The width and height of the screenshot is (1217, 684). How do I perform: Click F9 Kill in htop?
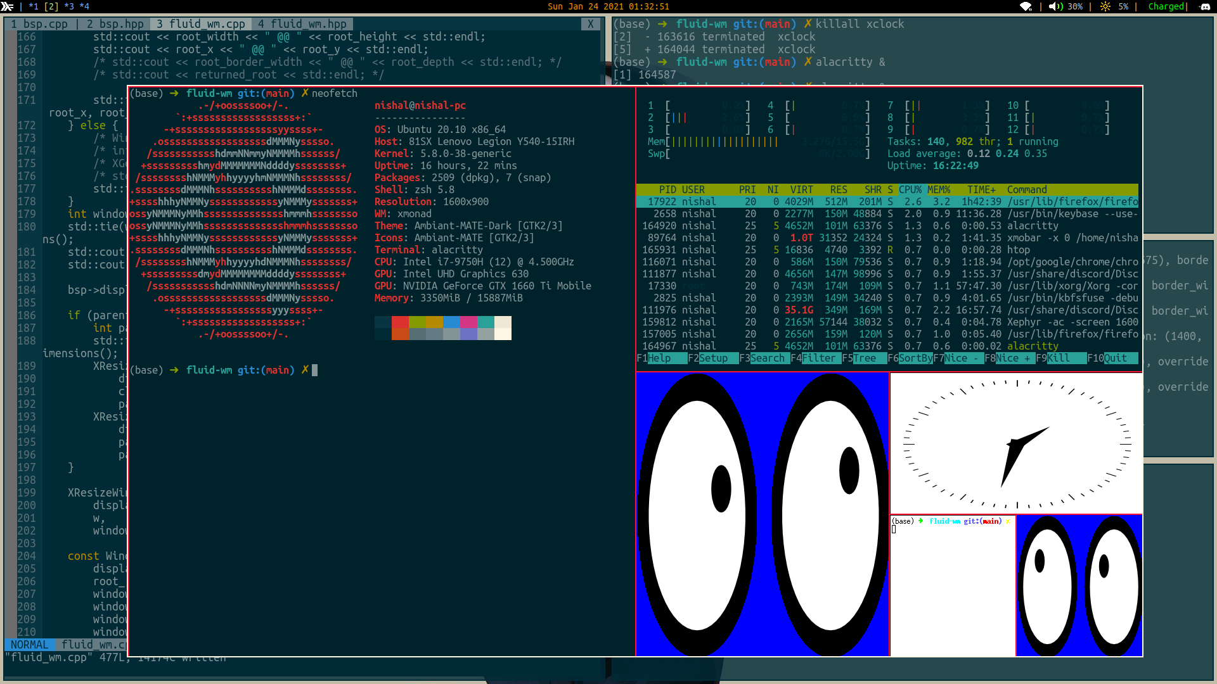pos(1058,358)
